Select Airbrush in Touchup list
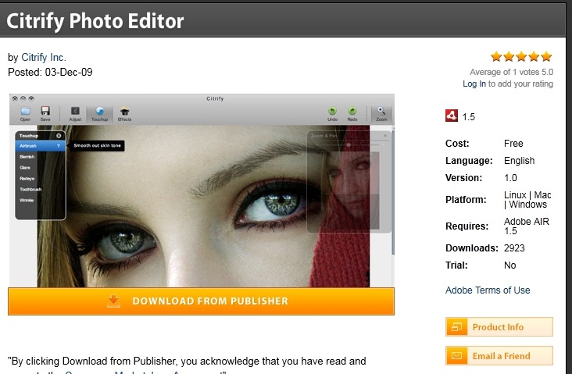572x374 pixels. [41, 146]
